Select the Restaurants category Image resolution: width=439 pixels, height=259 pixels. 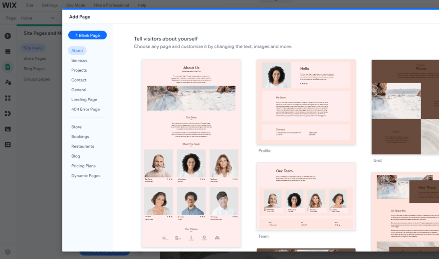coord(83,146)
